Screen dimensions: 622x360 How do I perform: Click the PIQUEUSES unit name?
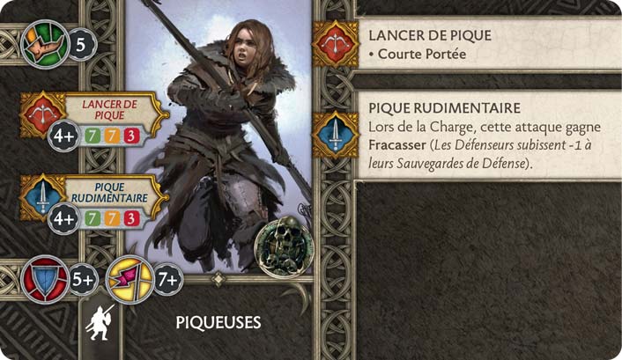coord(218,322)
